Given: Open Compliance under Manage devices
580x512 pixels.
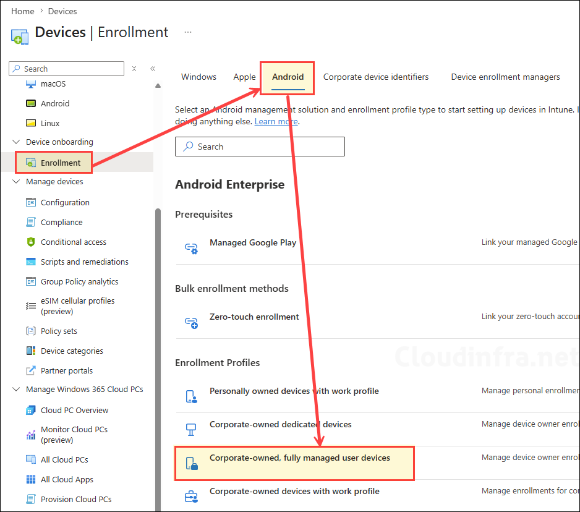Looking at the screenshot, I should click(x=62, y=223).
